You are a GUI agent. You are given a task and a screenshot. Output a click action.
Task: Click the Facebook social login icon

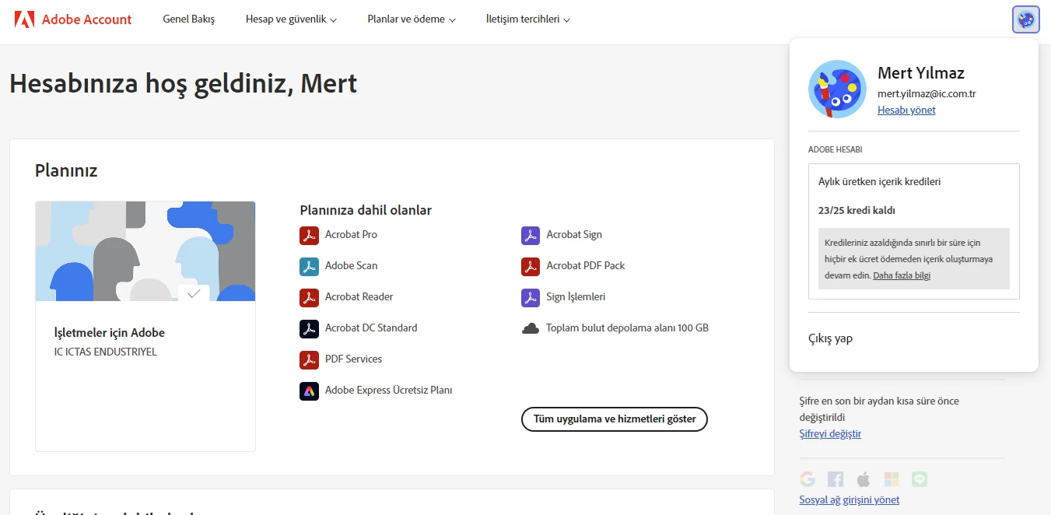(836, 479)
